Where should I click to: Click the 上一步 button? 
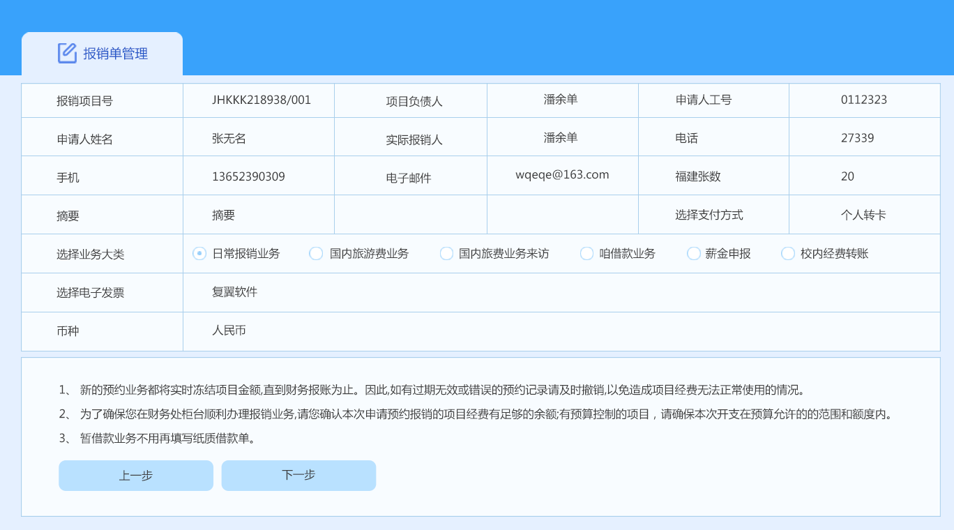coord(136,476)
